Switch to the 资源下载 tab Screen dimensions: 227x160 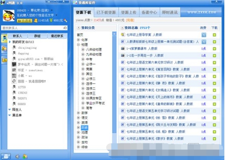(x=84, y=12)
